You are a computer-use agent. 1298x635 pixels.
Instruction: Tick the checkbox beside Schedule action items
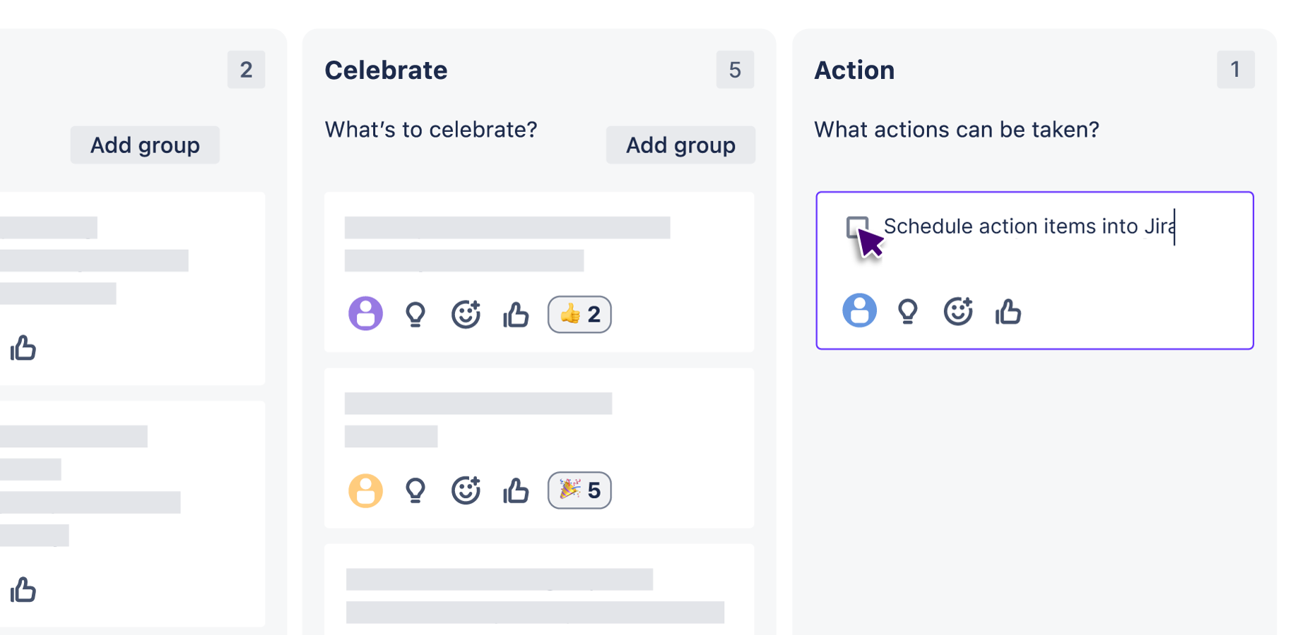[x=857, y=227]
